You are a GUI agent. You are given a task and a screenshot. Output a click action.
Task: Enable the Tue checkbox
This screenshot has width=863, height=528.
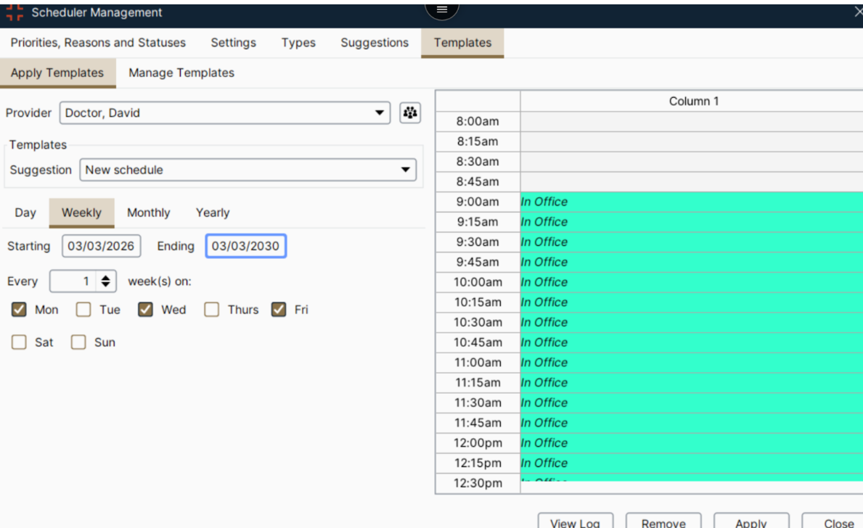pyautogui.click(x=84, y=310)
